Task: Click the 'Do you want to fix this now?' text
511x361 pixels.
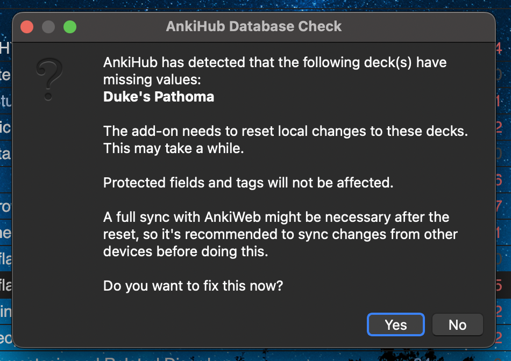Action: tap(193, 286)
